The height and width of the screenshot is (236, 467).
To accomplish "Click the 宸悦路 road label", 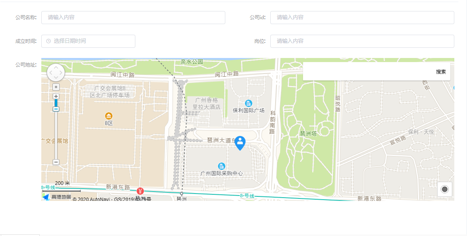I will point(398,140).
